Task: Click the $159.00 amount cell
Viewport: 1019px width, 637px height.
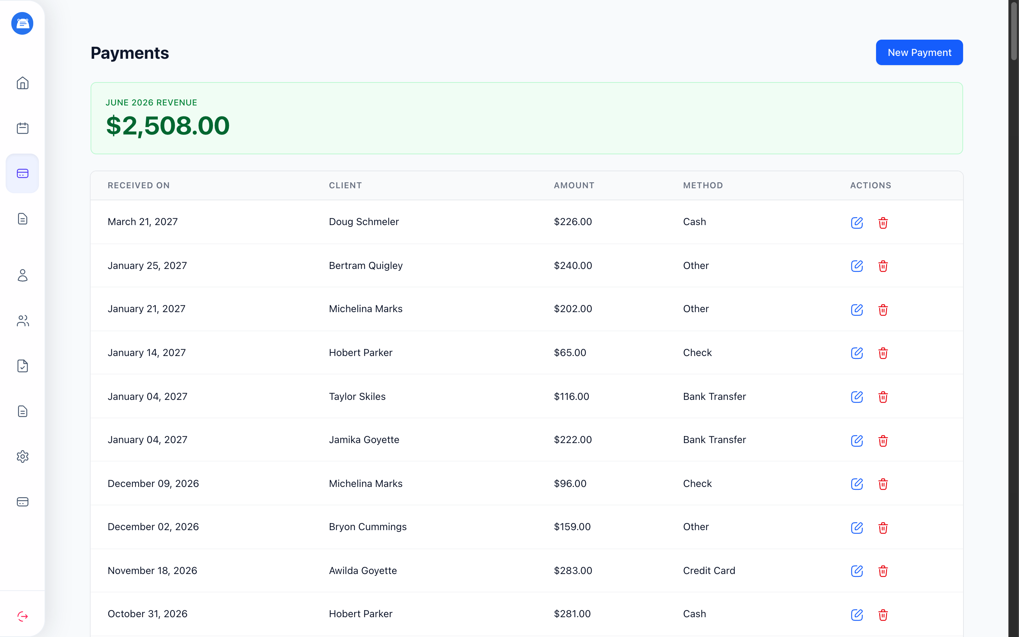Action: [x=572, y=527]
